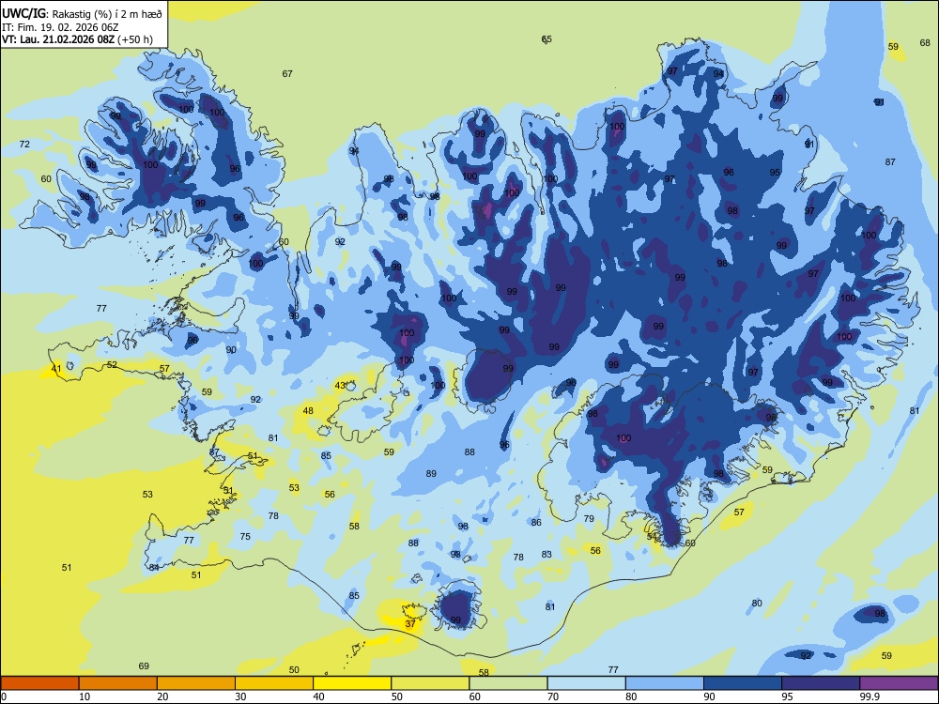Click the 70–80 pale blue legend swatch

(x=586, y=683)
